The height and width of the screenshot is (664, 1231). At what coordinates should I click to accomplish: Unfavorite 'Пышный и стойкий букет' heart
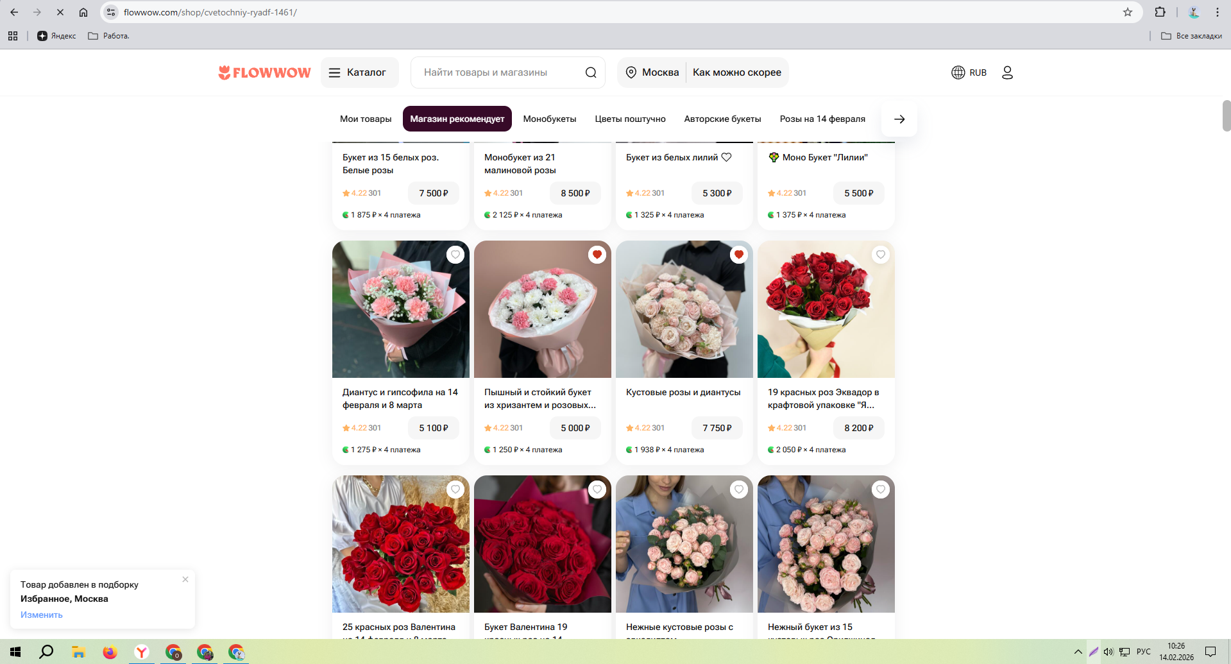click(597, 255)
